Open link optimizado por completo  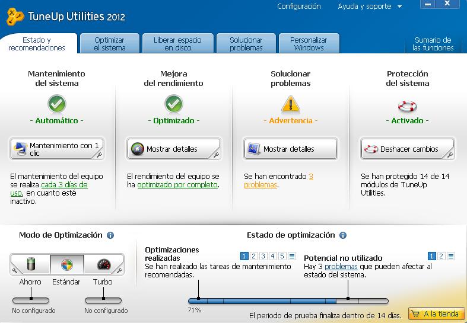pos(177,185)
